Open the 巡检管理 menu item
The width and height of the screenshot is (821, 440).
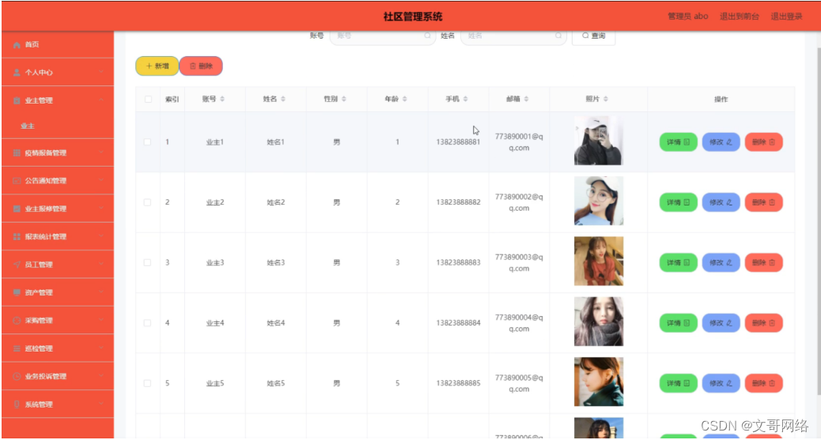pos(58,348)
